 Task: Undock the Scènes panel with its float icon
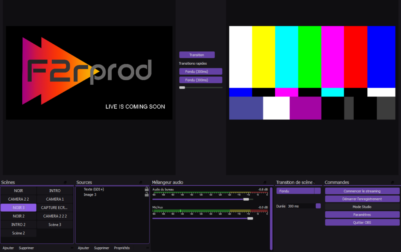65,182
